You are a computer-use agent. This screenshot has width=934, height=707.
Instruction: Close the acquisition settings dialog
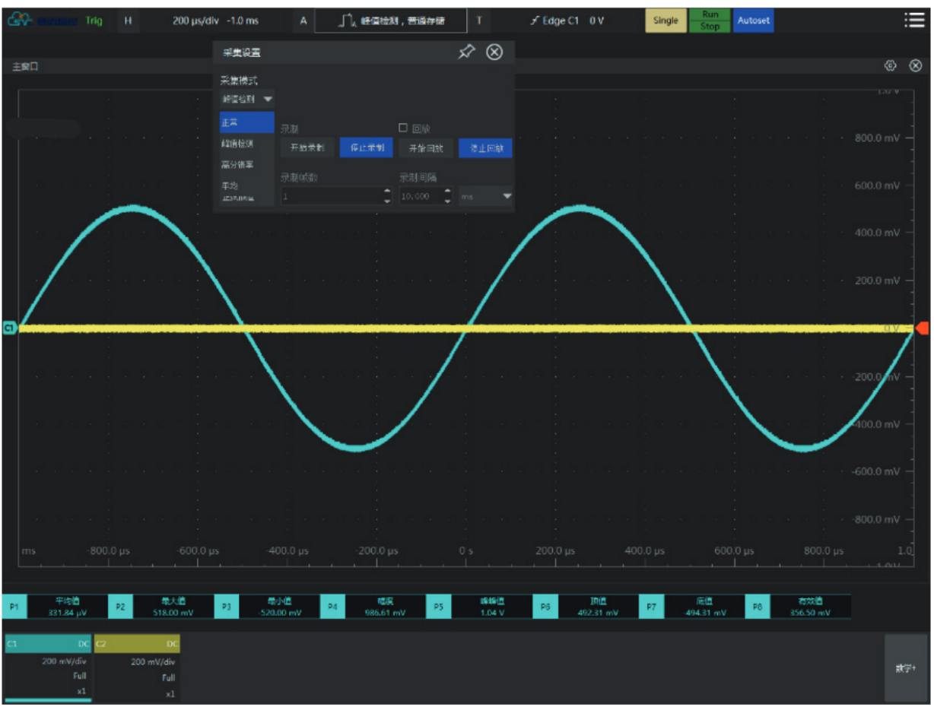click(x=494, y=52)
